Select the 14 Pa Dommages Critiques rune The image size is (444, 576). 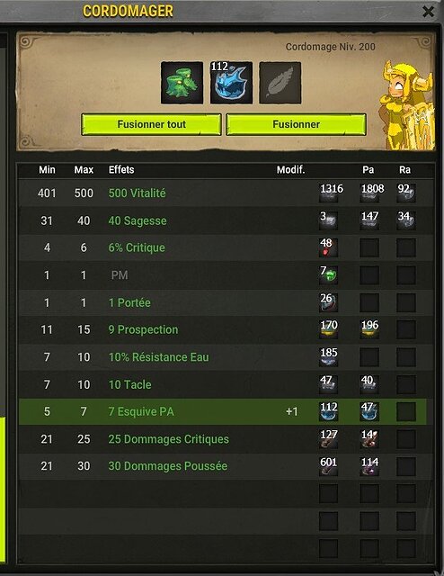tap(369, 439)
